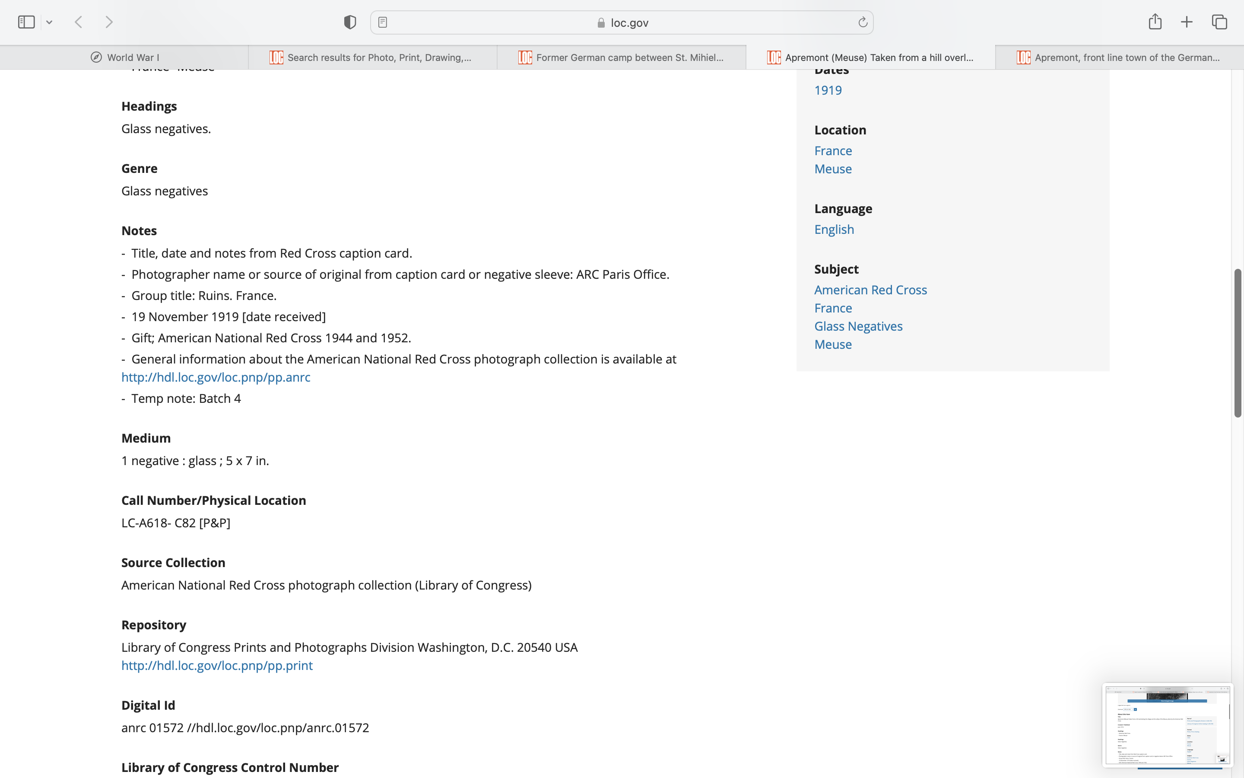The image size is (1244, 778).
Task: Open the 1919 date link
Action: pyautogui.click(x=828, y=90)
